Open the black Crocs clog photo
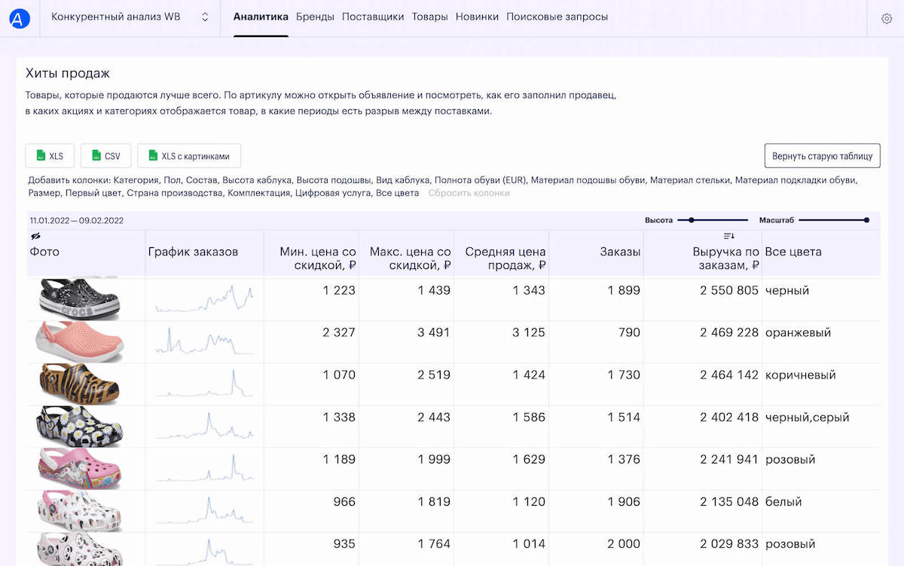This screenshot has width=904, height=566. tap(78, 298)
